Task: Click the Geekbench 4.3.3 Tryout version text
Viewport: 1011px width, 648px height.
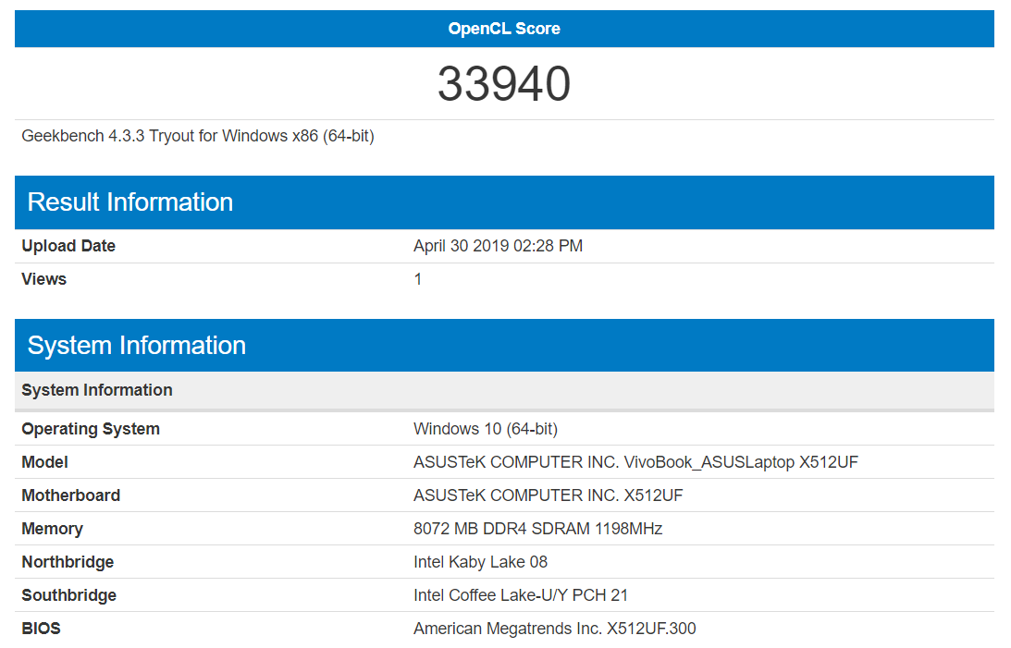Action: [197, 136]
